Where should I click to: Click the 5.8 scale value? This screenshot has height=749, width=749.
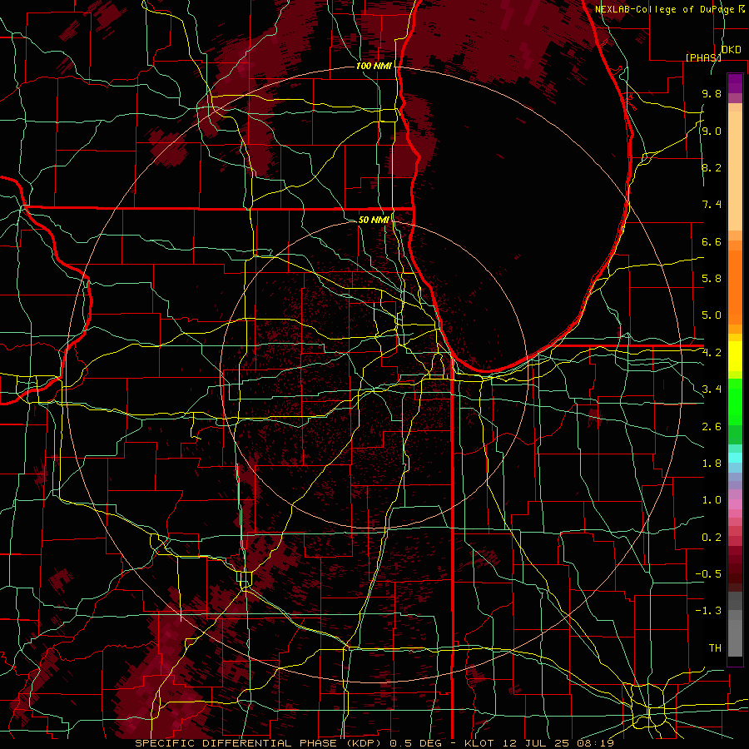click(712, 279)
